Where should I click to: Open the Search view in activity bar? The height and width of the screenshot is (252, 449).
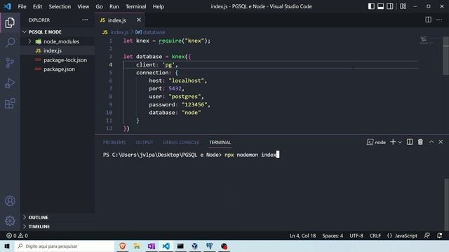click(10, 43)
